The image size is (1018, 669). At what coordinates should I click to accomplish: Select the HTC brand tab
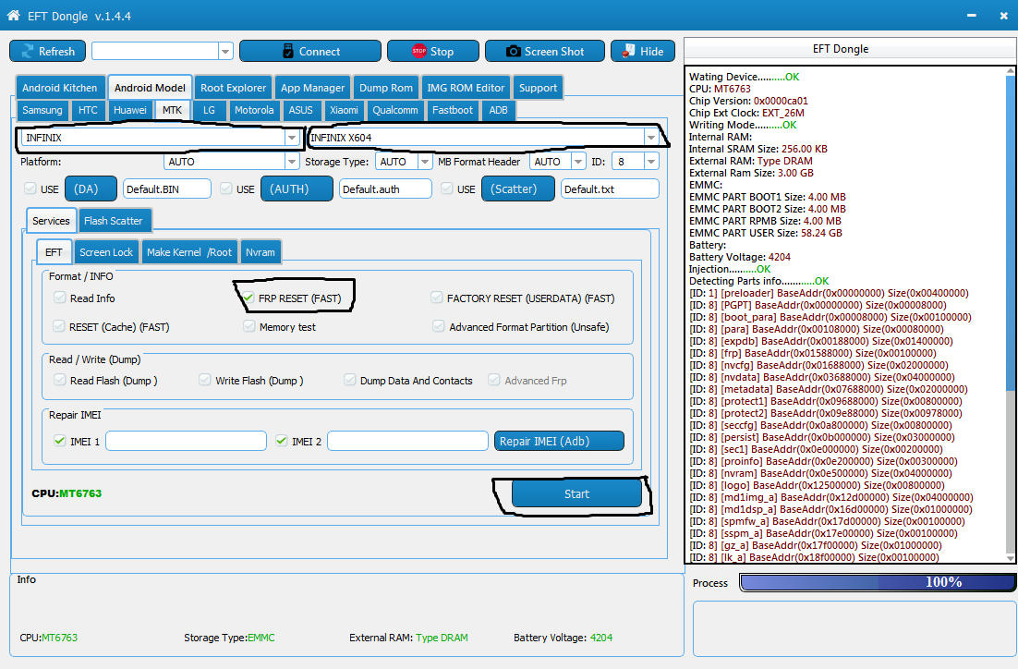point(88,110)
